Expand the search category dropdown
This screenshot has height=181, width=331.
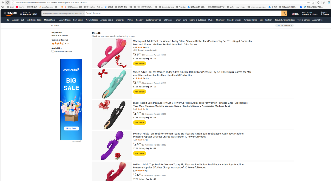tap(63, 13)
